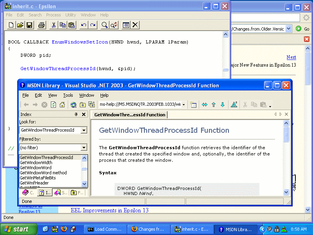Select the GetWindowThre...essId Function document tab

pyautogui.click(x=130, y=115)
